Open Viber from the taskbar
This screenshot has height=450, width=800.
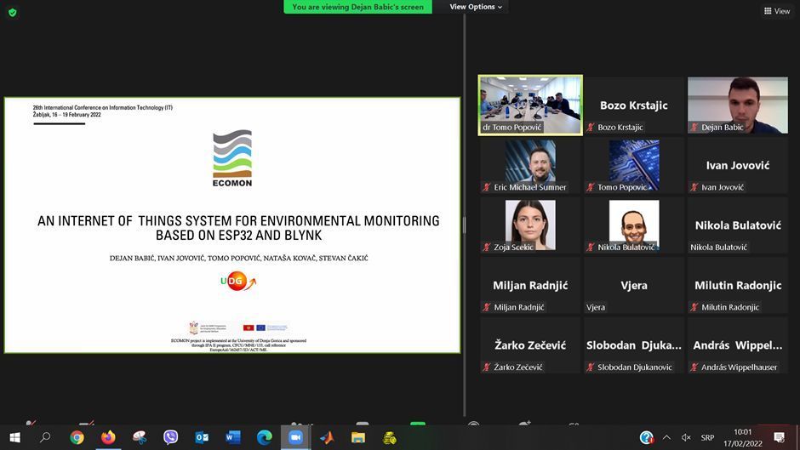pos(170,437)
